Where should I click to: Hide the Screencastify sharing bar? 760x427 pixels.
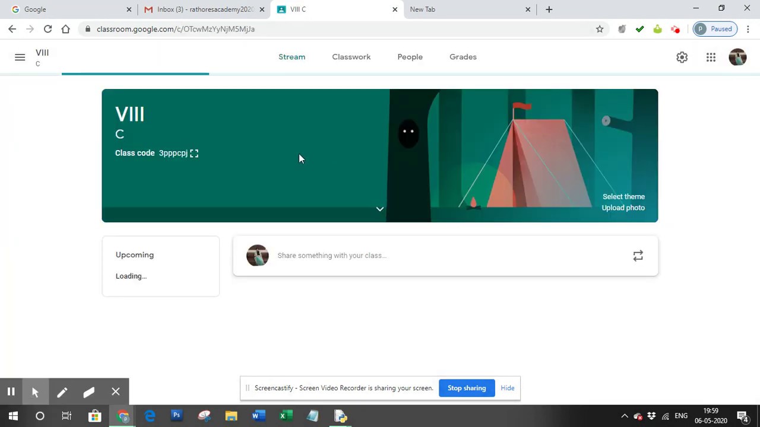pos(507,388)
